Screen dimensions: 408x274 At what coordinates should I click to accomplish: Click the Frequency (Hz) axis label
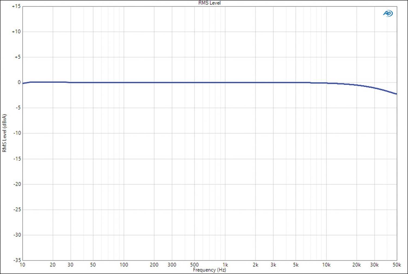(209, 270)
